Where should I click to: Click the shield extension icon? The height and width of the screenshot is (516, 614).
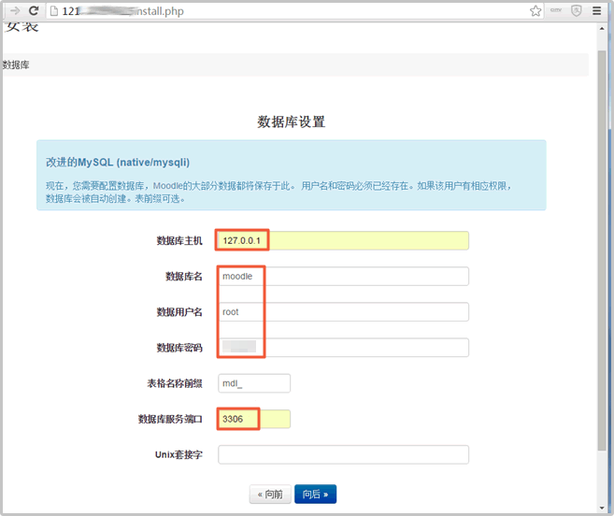[577, 11]
